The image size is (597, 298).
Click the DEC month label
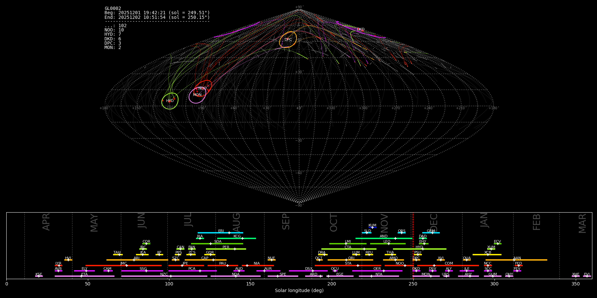(434, 223)
